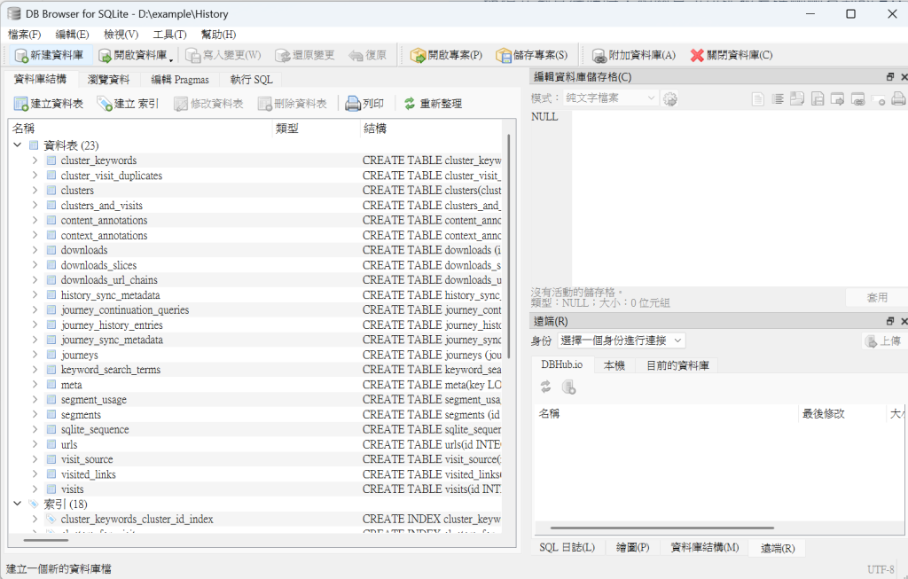This screenshot has width=908, height=579.
Task: Click the 套用 button
Action: (x=877, y=298)
